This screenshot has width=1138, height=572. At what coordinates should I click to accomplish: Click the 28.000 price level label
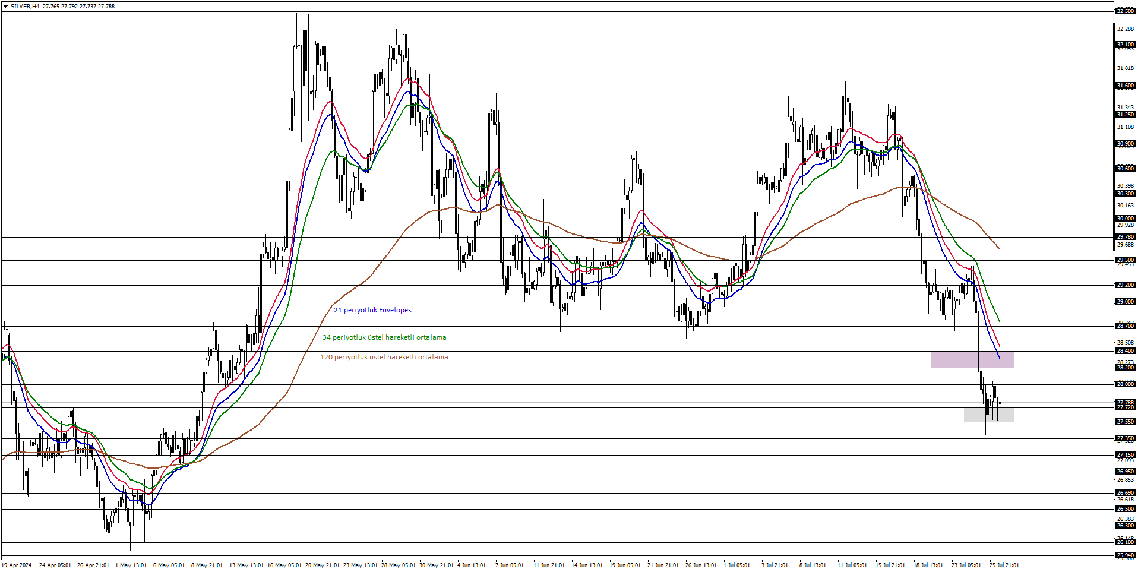click(1126, 384)
